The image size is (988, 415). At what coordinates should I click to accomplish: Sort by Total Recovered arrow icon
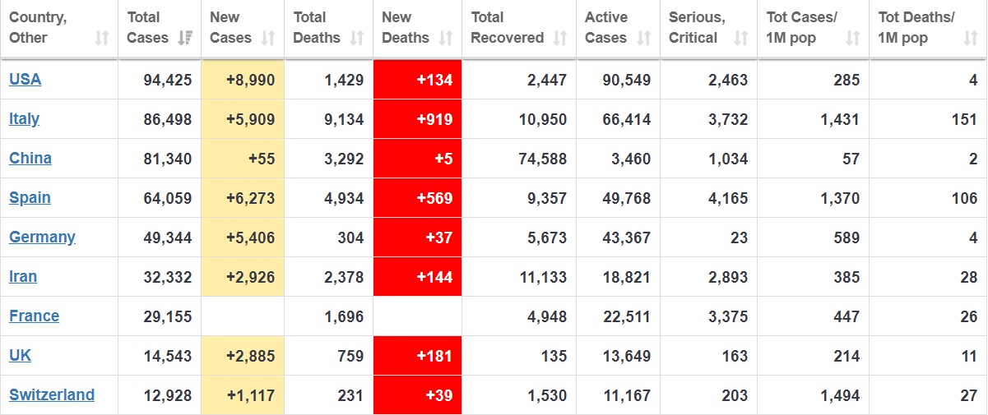[x=560, y=38]
